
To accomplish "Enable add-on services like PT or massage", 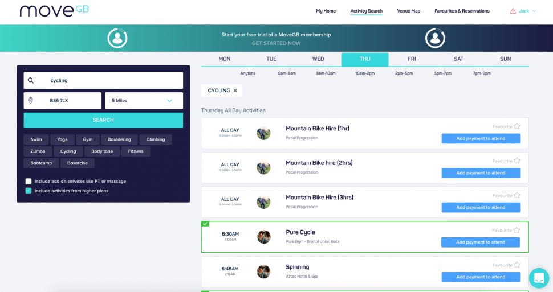I will coord(29,181).
